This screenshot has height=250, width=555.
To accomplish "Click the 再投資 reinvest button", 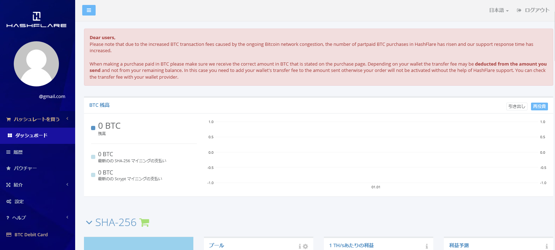I will 539,106.
